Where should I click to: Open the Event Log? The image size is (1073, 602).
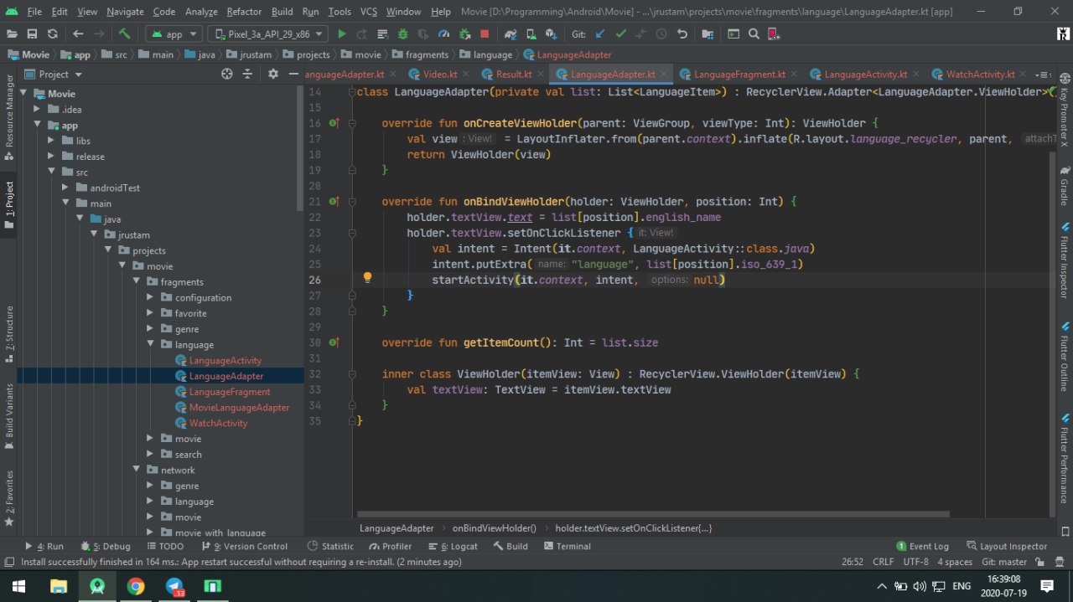pyautogui.click(x=922, y=546)
